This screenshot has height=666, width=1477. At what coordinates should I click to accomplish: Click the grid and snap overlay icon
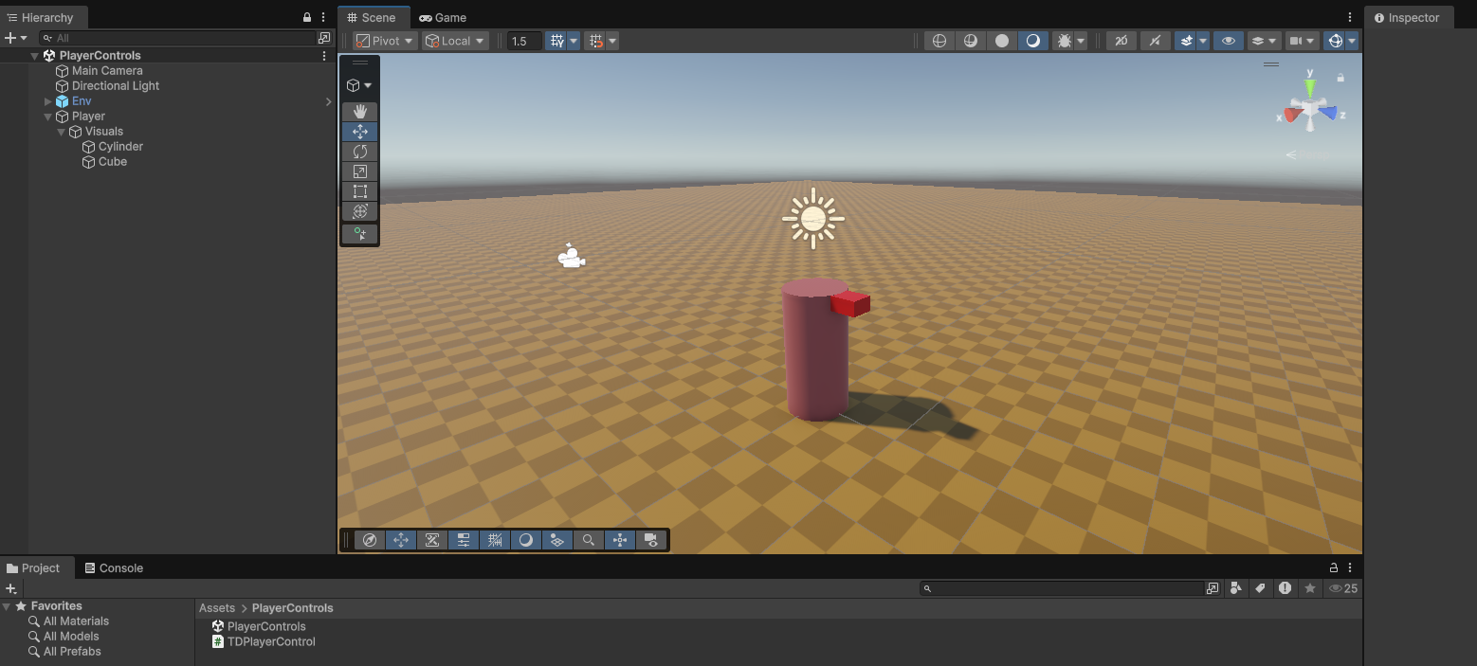click(495, 540)
